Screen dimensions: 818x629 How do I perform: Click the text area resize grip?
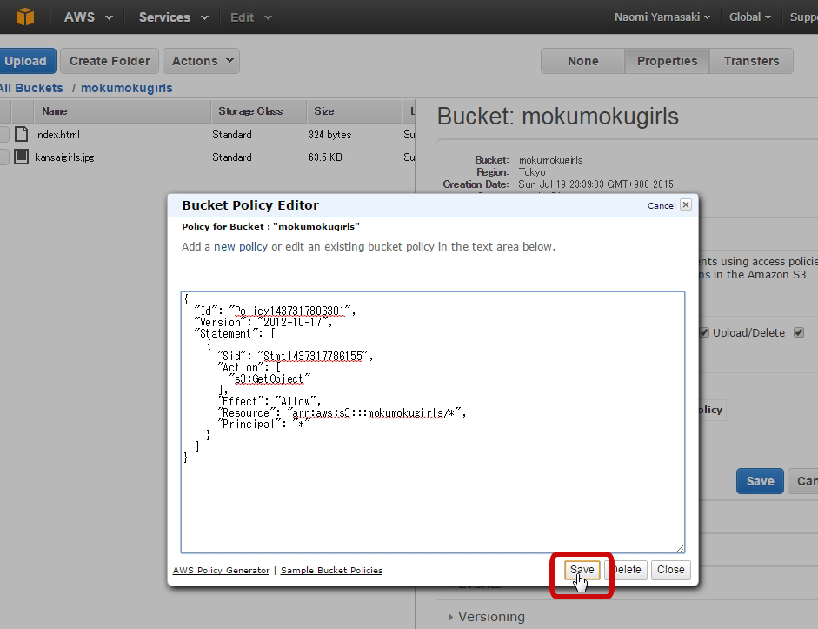point(681,548)
